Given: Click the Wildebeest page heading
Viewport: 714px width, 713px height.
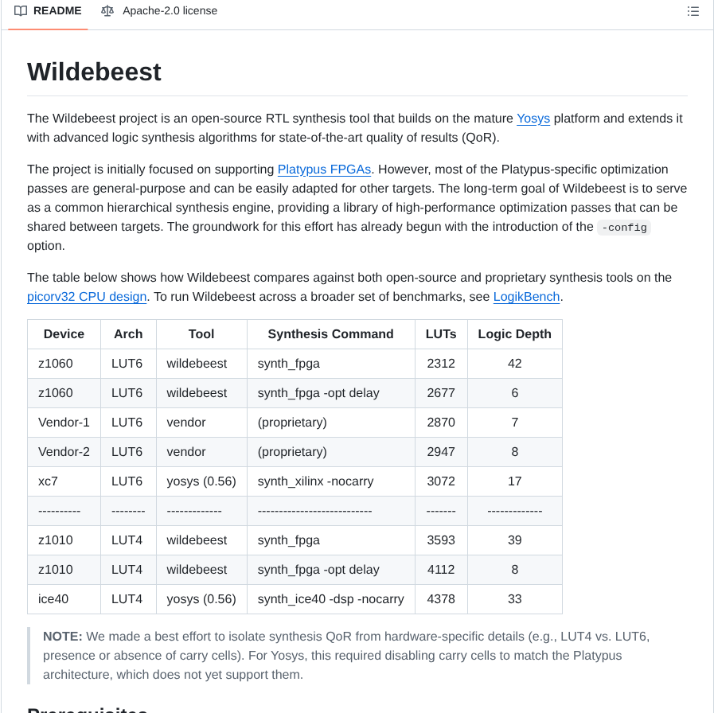Looking at the screenshot, I should pos(94,72).
